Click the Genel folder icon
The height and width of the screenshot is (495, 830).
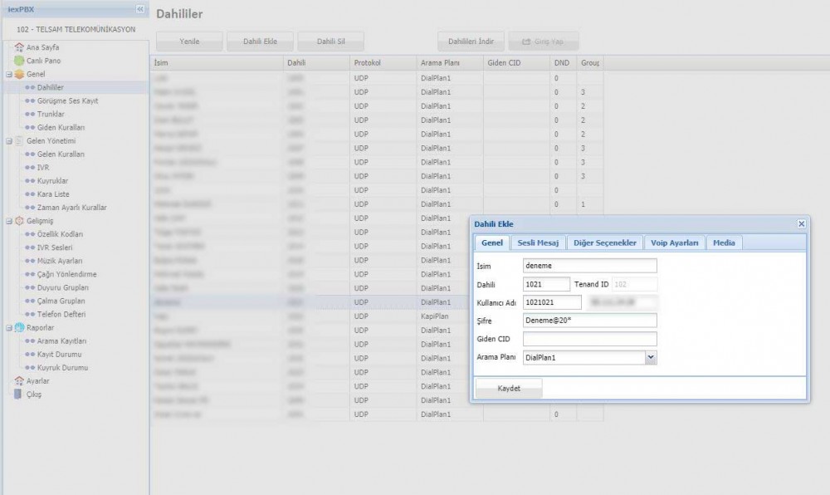[x=19, y=74]
